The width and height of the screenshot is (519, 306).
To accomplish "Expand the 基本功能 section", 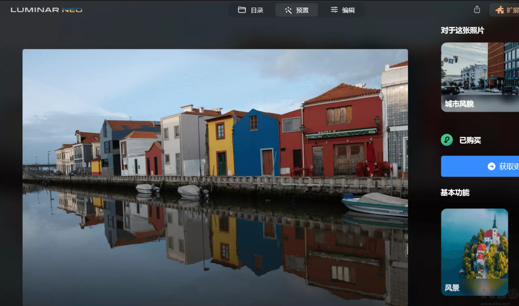I will pos(455,193).
